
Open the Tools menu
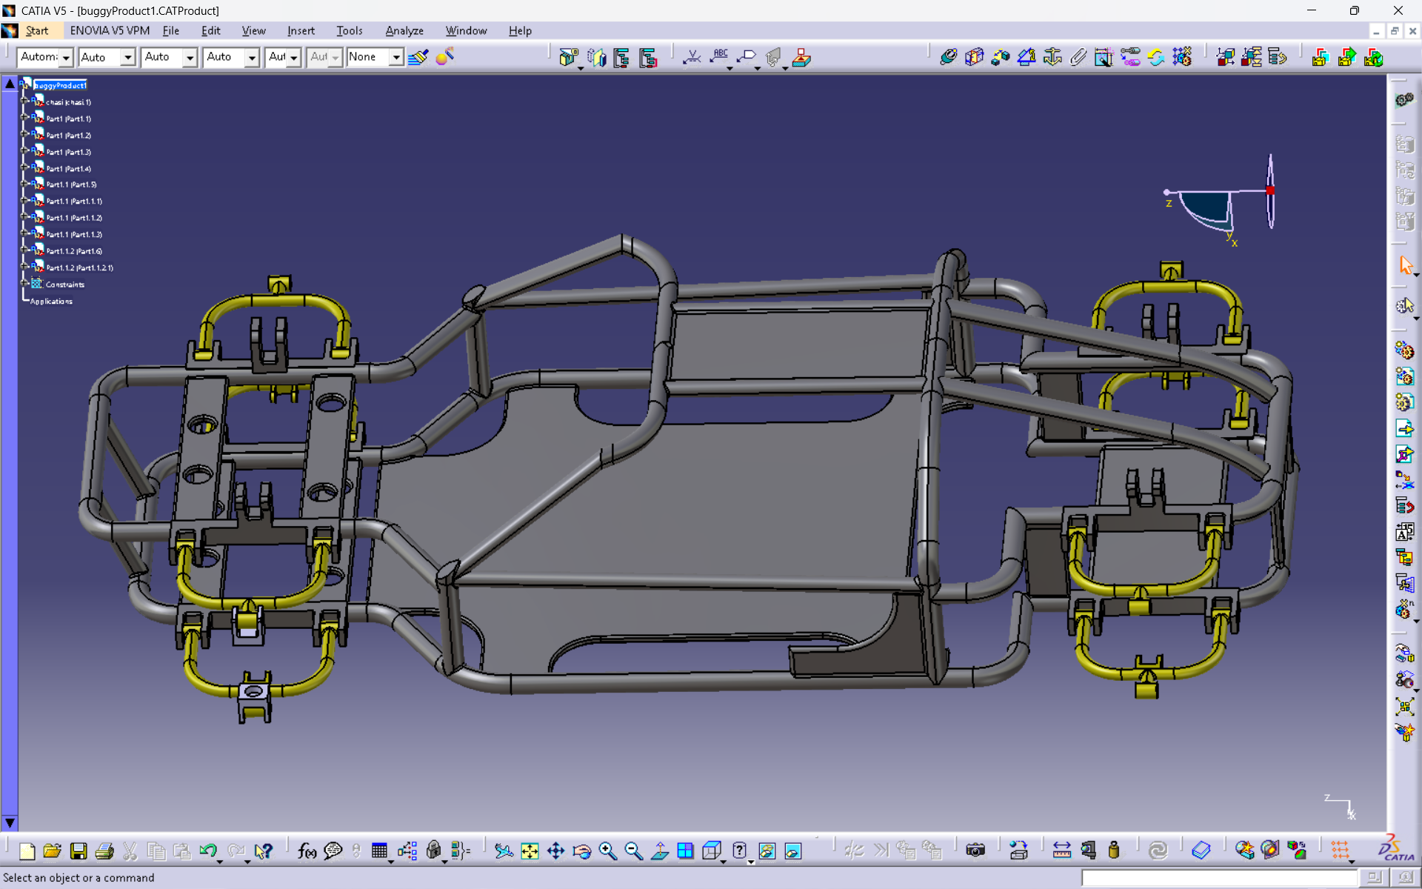(349, 30)
